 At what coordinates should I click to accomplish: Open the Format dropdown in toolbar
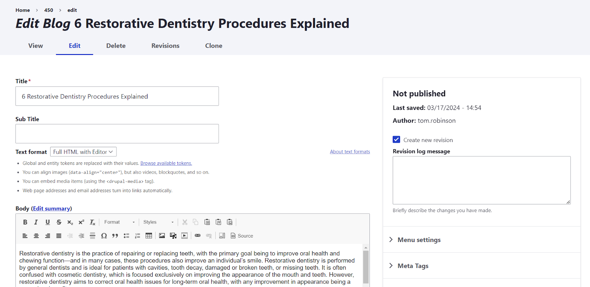[x=119, y=222]
